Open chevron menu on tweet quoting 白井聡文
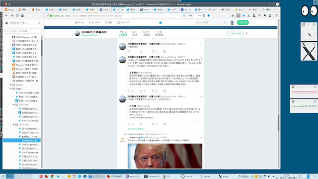Screen dimensions: 318x179 (x=201, y=57)
